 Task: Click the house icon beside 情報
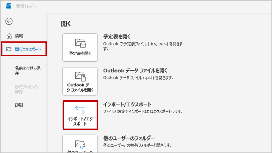click(x=9, y=36)
